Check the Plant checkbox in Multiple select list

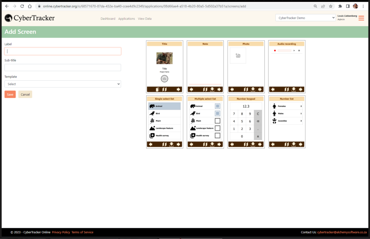[218, 121]
